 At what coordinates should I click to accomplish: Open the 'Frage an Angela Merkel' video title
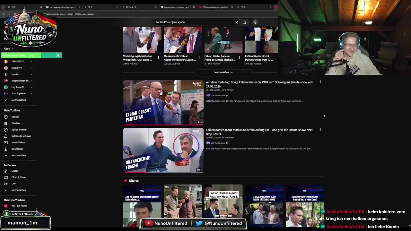(220, 58)
